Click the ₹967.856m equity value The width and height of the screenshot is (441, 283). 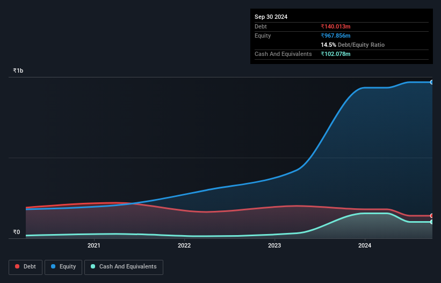(336, 36)
